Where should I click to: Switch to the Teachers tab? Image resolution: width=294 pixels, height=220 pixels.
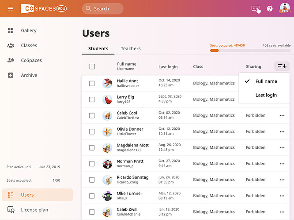pyautogui.click(x=131, y=48)
